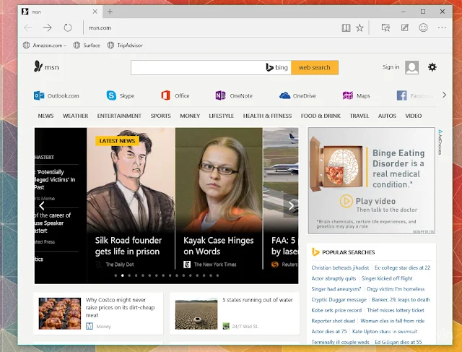Show next carousel slide arrow
The width and height of the screenshot is (462, 352).
[291, 206]
